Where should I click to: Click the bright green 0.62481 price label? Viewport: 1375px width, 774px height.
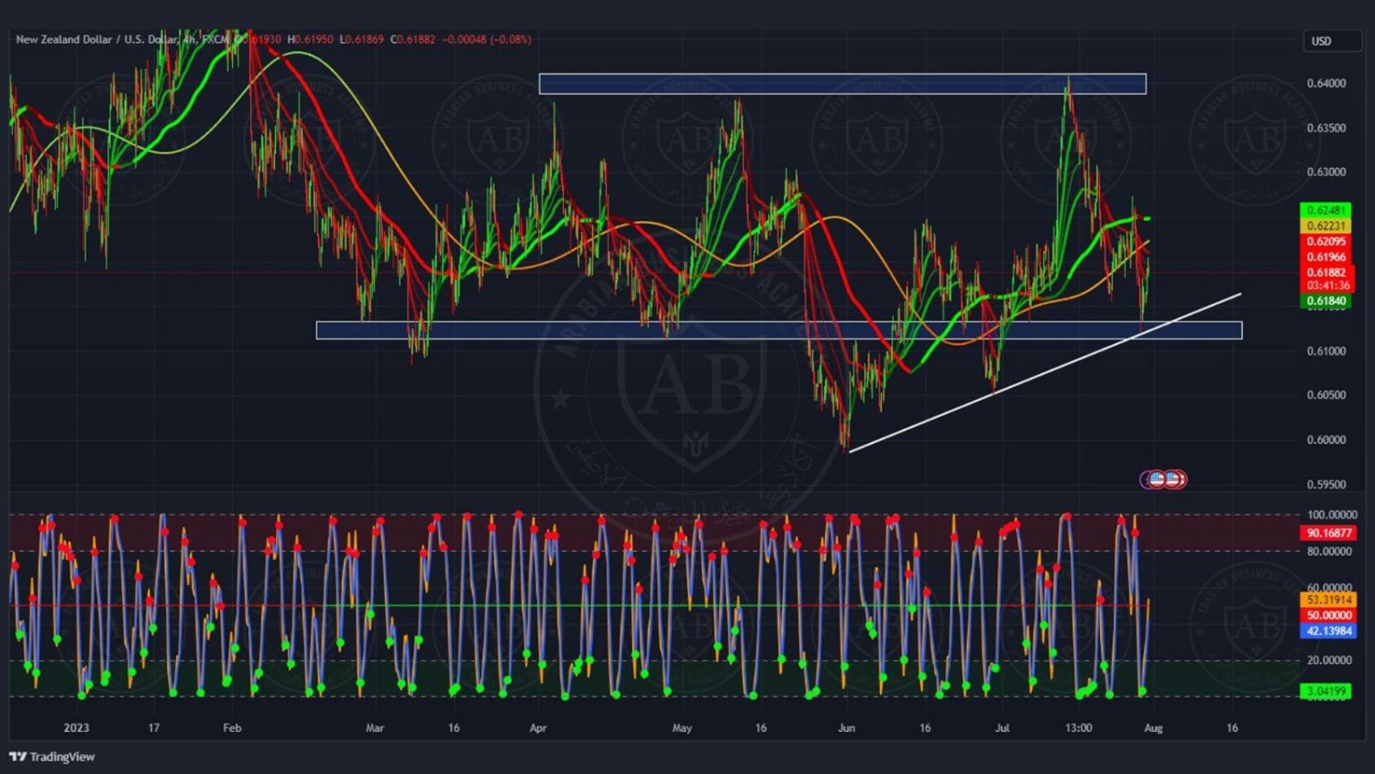click(x=1325, y=211)
